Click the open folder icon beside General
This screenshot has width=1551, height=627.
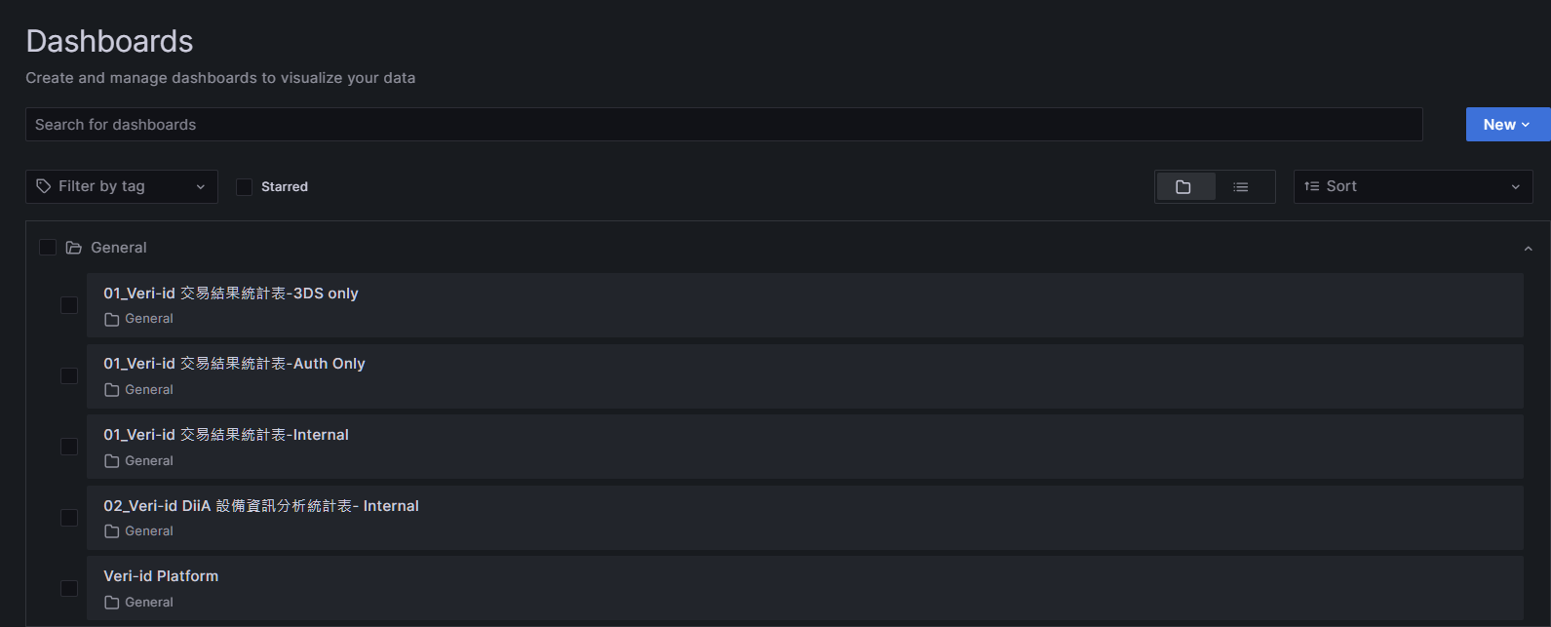tap(73, 248)
